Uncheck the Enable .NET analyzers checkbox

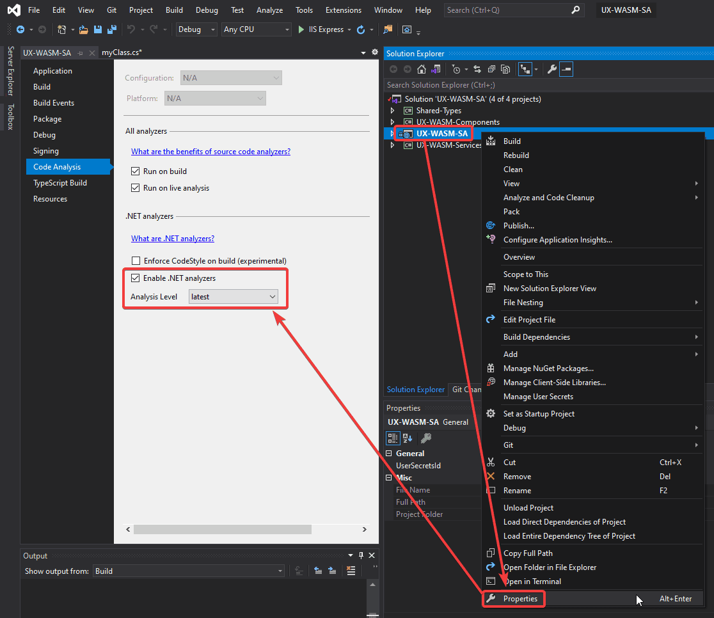click(135, 278)
